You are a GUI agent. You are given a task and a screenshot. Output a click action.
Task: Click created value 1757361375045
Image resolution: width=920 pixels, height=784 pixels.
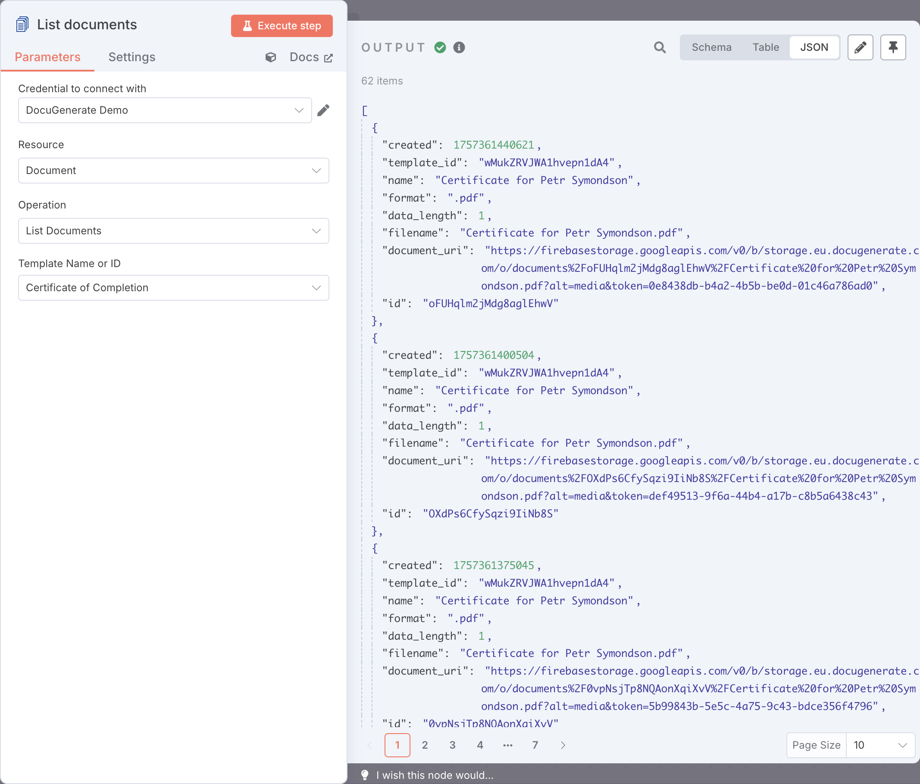(x=493, y=566)
